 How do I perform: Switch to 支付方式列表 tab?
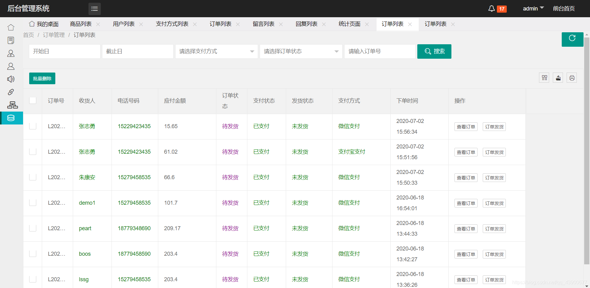coord(172,24)
